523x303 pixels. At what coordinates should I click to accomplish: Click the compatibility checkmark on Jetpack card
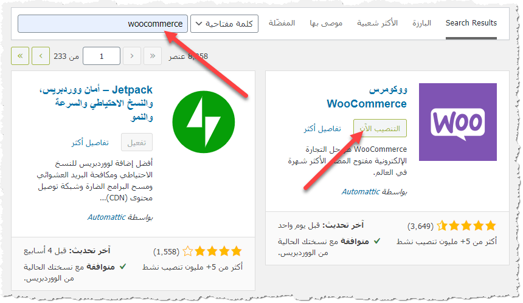pos(123,267)
